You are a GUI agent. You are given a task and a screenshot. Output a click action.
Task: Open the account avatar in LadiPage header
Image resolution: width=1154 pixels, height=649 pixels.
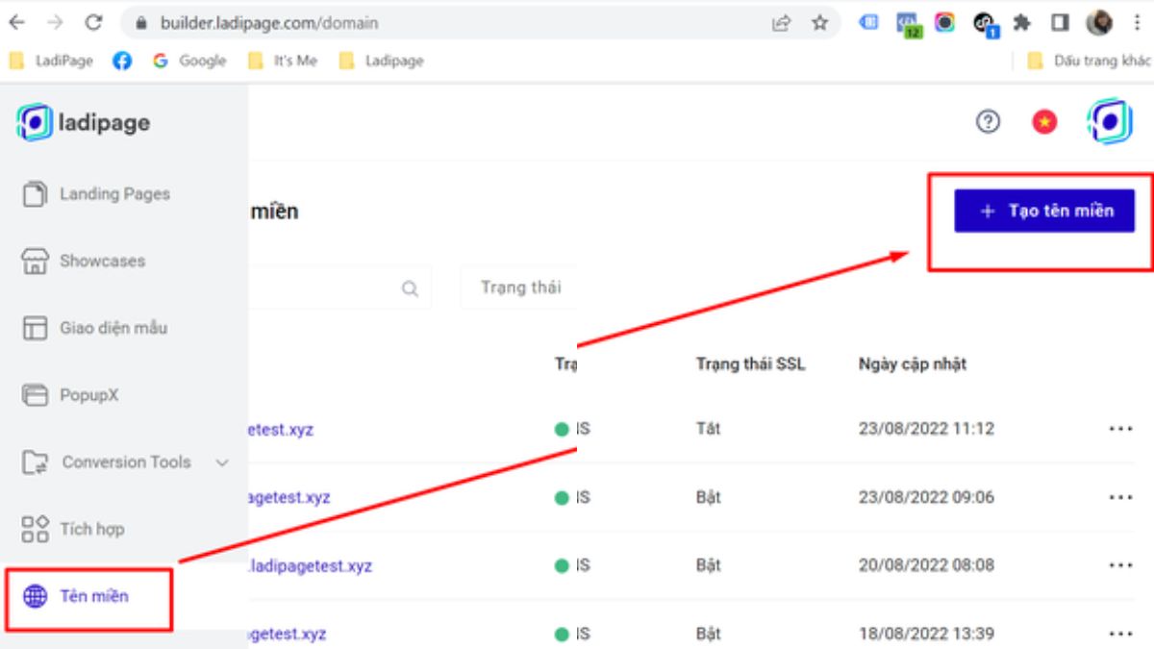click(x=1109, y=122)
